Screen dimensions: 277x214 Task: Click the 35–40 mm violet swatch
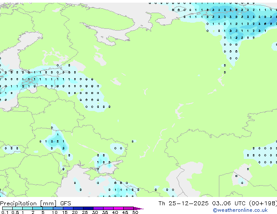point(108,208)
